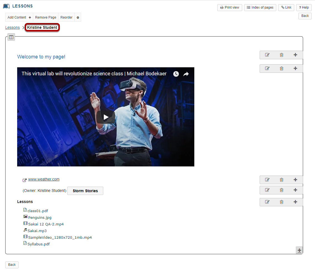Click the Print view button
The image size is (315, 270).
tap(230, 7)
